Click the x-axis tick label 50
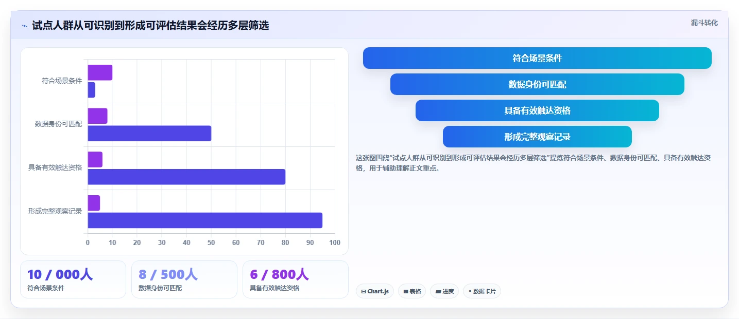This screenshot has width=739, height=319. (x=211, y=242)
